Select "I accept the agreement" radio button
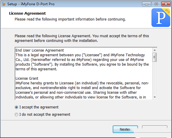This screenshot has width=172, height=138. (16, 107)
